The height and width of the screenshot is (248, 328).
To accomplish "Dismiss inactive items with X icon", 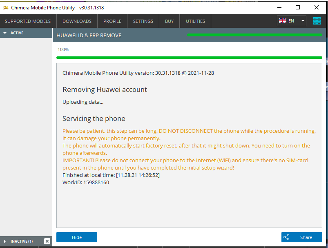I will pos(47,241).
